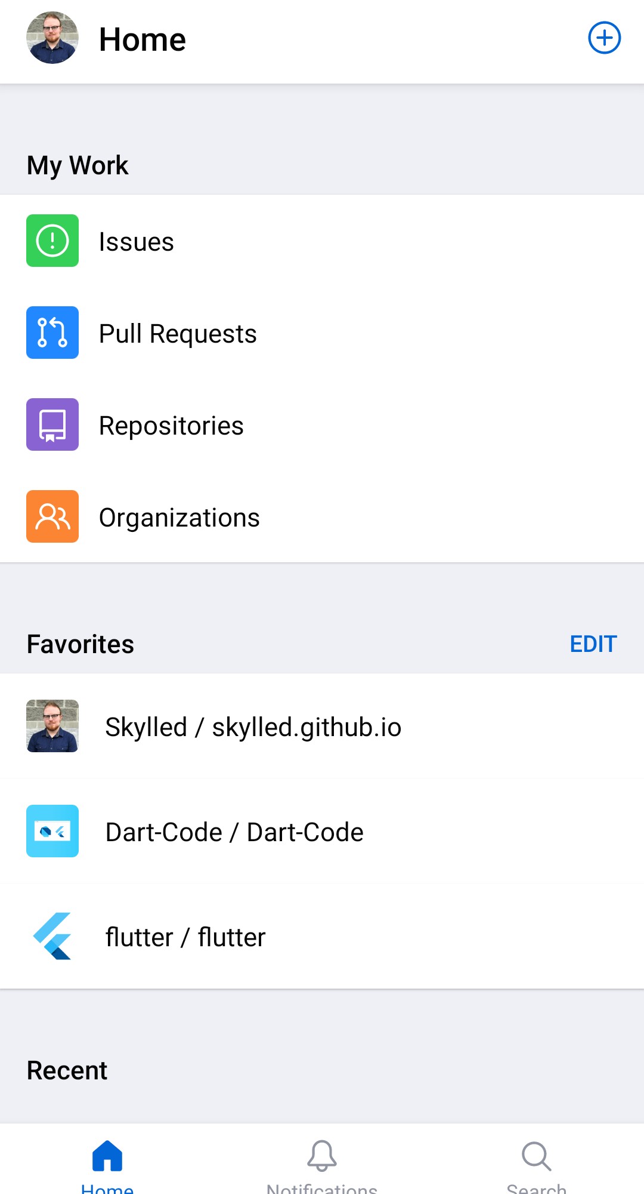644x1194 pixels.
Task: Tap the purple Repositories icon
Action: [52, 424]
